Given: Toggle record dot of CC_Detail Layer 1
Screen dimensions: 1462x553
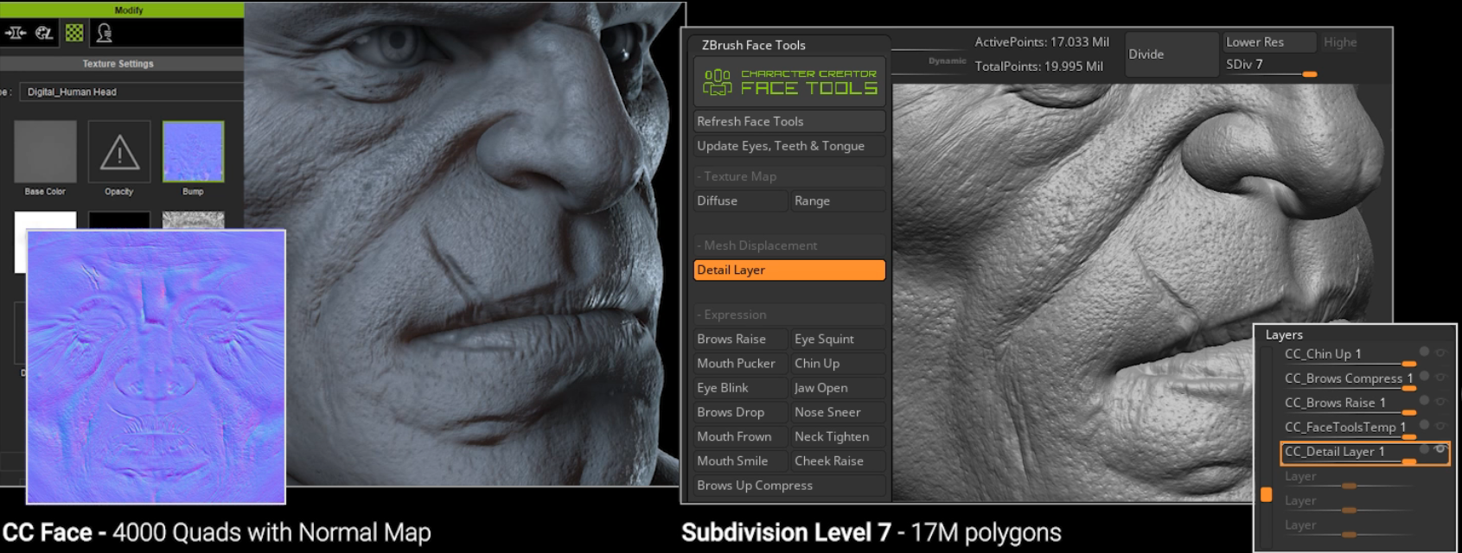Looking at the screenshot, I should (1424, 449).
